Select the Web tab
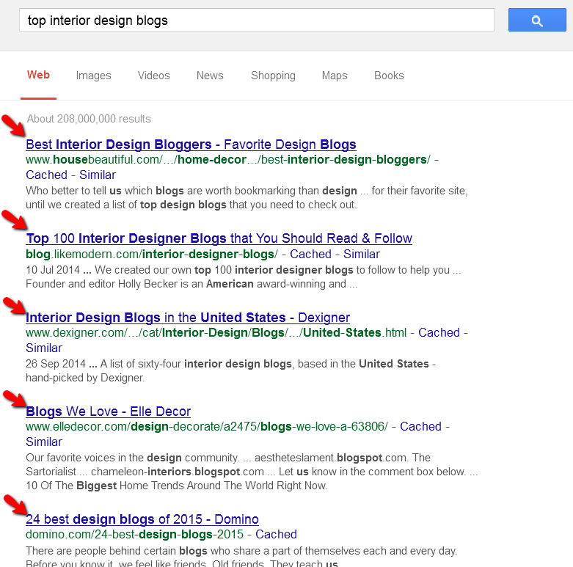573x567 pixels. point(38,75)
